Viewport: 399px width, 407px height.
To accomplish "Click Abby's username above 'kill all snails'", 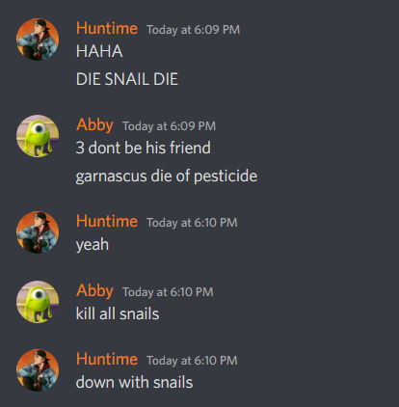I will (94, 291).
